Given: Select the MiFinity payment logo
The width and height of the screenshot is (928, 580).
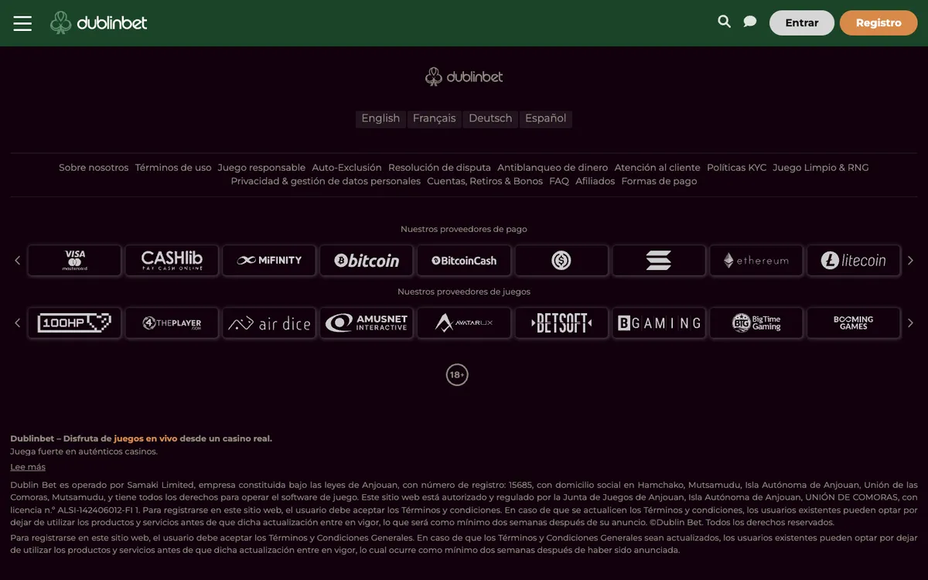Looking at the screenshot, I should point(269,261).
